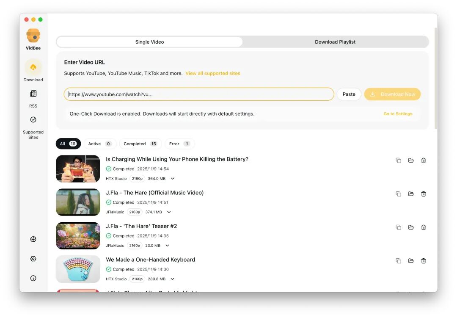Click thumbnail of The Hare Teaser #2

(78, 236)
